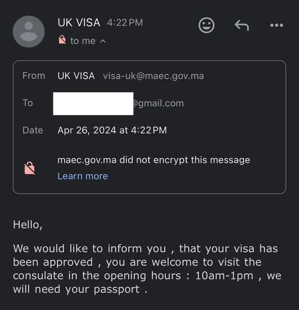Open the three-dot more options menu

coord(276,25)
